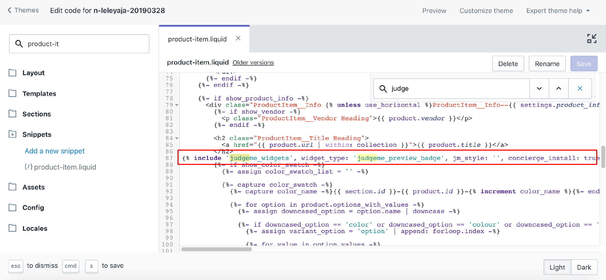Open the Templates folder icon
This screenshot has height=280, width=606.
tap(12, 93)
